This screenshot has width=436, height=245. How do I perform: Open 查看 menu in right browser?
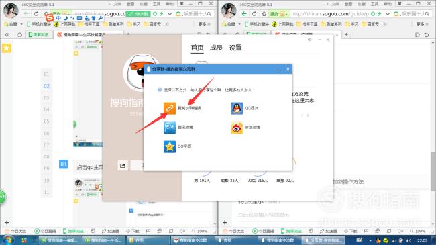[x=348, y=4]
